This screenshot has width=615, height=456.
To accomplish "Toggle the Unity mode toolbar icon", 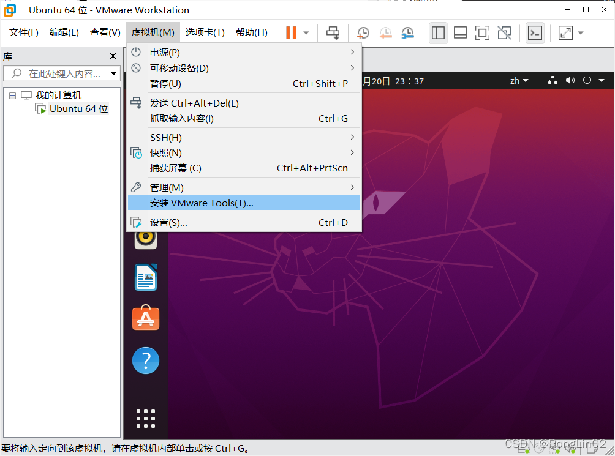I will coord(504,33).
